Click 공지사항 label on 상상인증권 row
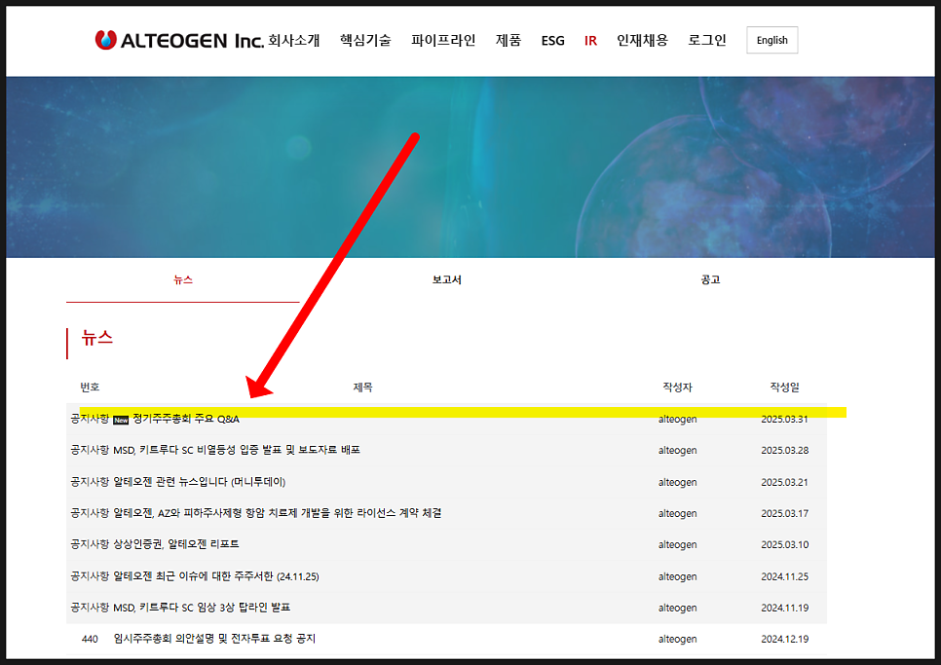Viewport: 941px width, 665px height. click(x=90, y=544)
